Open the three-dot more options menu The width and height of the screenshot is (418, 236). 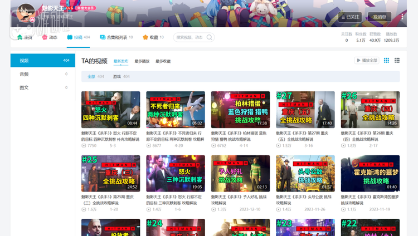[402, 17]
